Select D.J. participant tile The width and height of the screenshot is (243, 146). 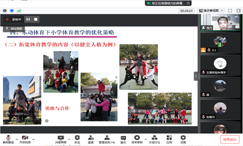pos(220,43)
